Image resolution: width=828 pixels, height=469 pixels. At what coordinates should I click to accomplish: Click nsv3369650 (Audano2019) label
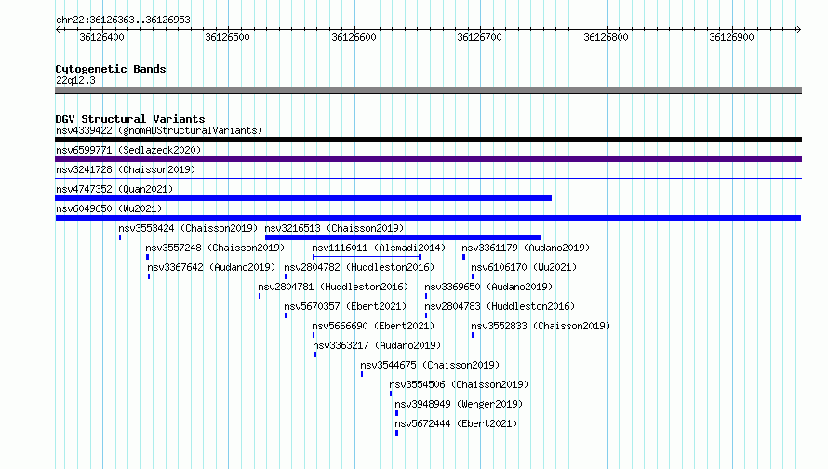(x=488, y=287)
